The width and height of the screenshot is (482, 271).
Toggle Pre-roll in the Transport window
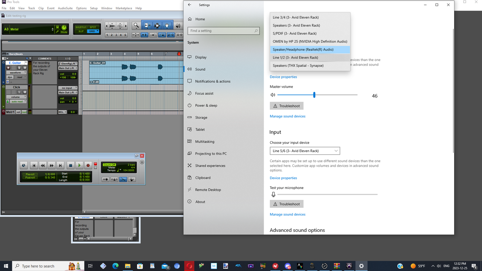coord(30,174)
